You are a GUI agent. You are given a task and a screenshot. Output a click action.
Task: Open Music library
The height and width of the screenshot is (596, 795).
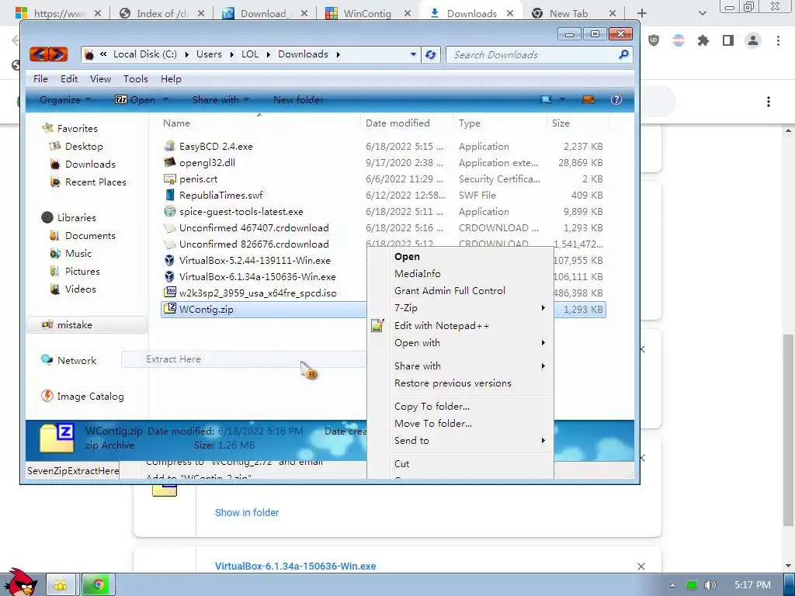(78, 254)
